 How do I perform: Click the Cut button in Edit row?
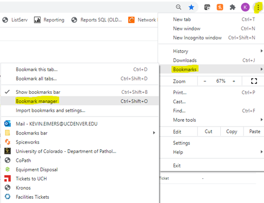click(x=209, y=131)
